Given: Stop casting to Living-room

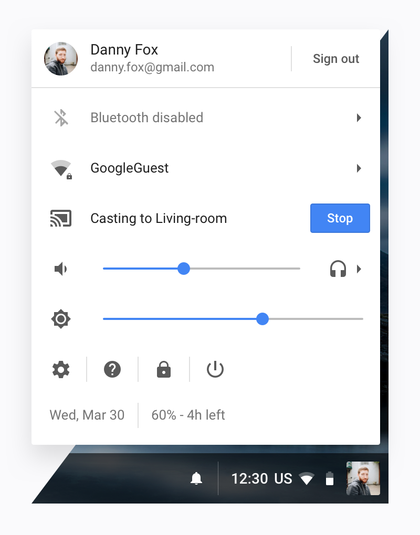Looking at the screenshot, I should 340,218.
